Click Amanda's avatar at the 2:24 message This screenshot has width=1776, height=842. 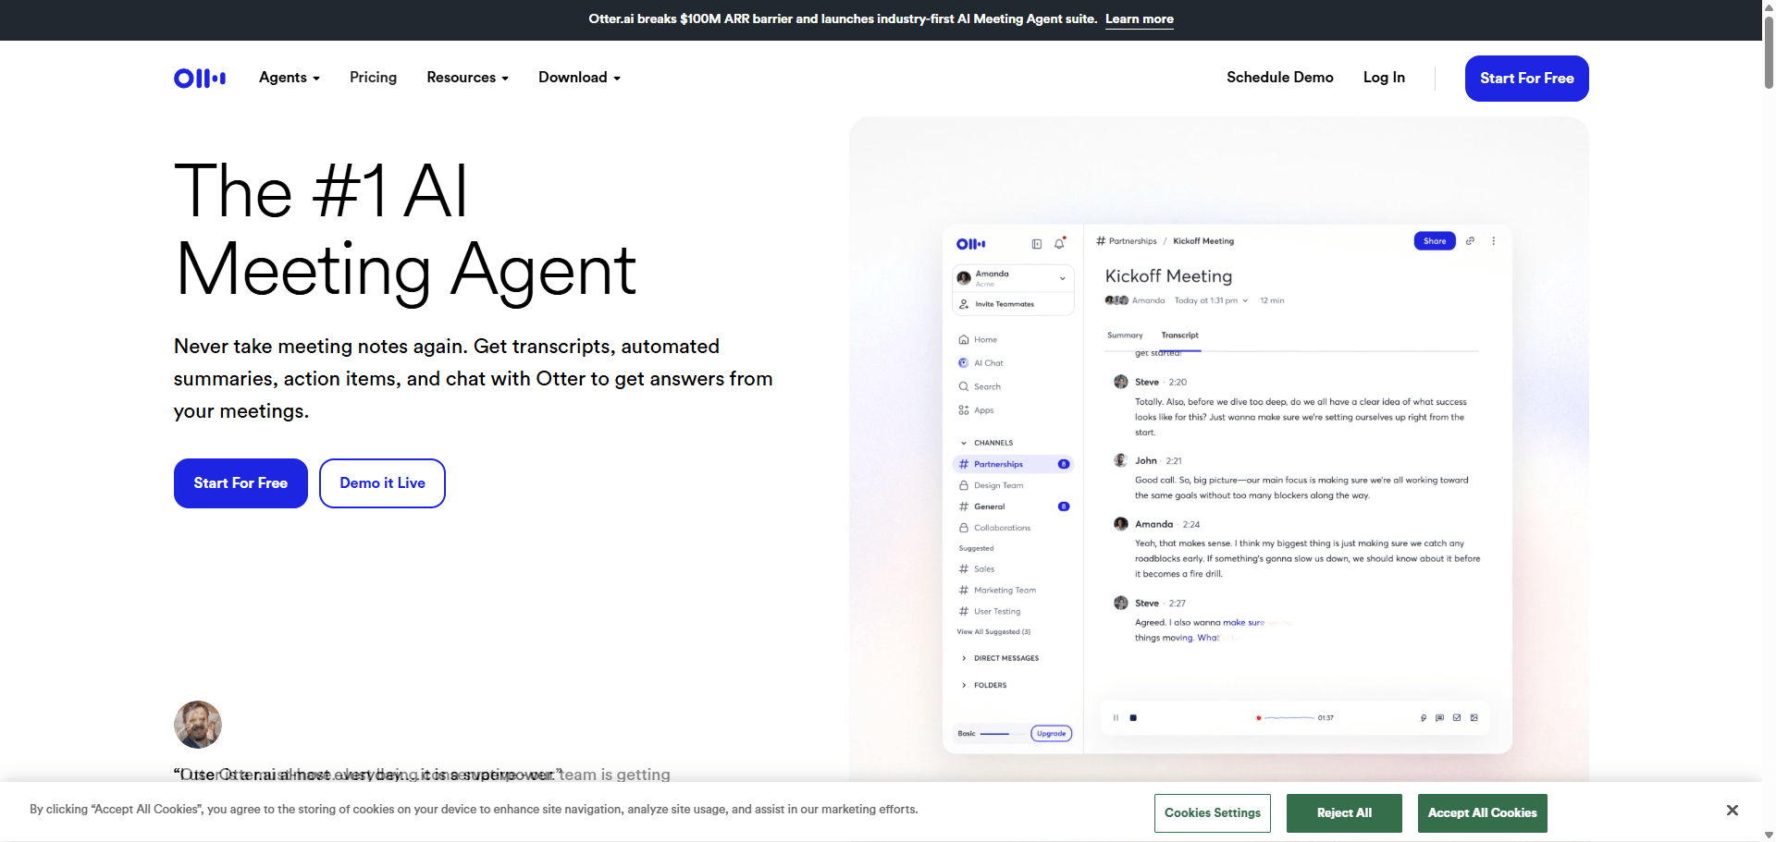point(1121,524)
